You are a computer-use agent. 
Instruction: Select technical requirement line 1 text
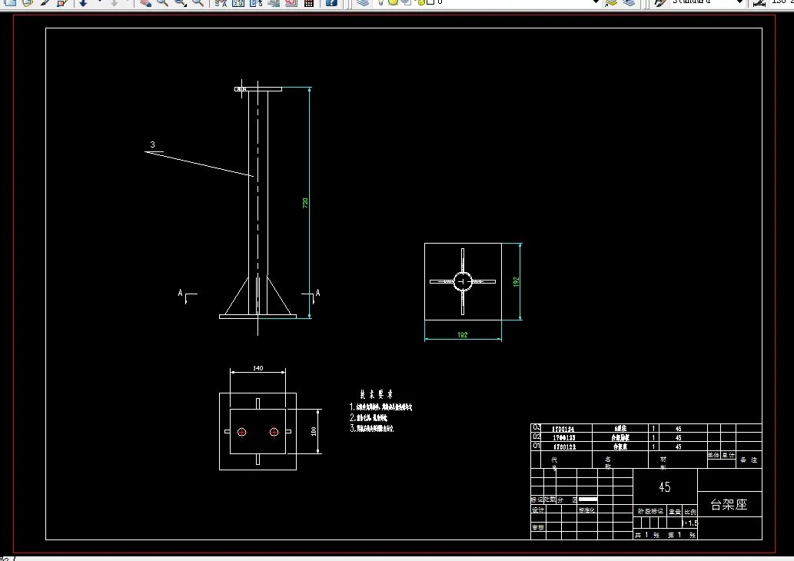click(x=380, y=407)
